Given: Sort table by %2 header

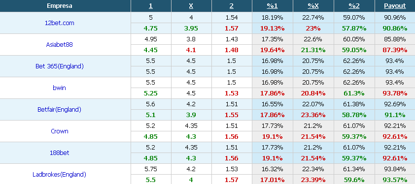Looking at the screenshot, I should pyautogui.click(x=354, y=6).
